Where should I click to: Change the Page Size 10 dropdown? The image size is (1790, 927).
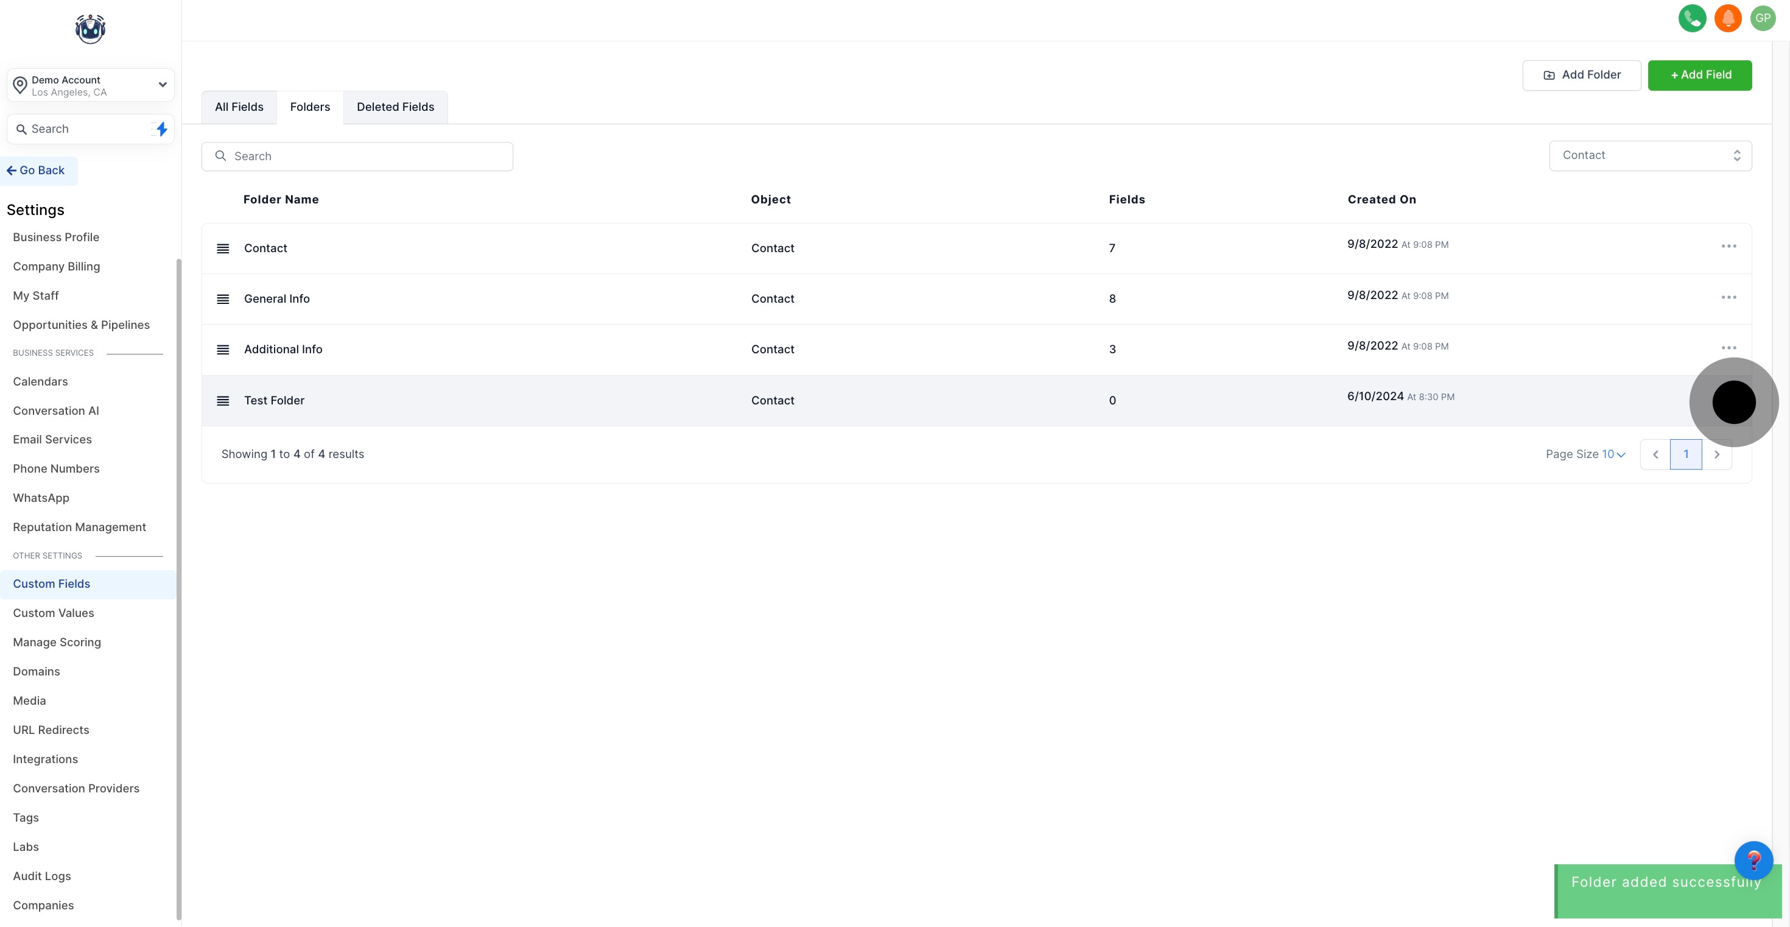point(1613,454)
